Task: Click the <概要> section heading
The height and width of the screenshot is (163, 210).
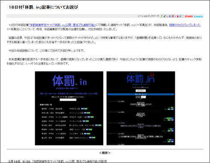Action: [x=105, y=153]
